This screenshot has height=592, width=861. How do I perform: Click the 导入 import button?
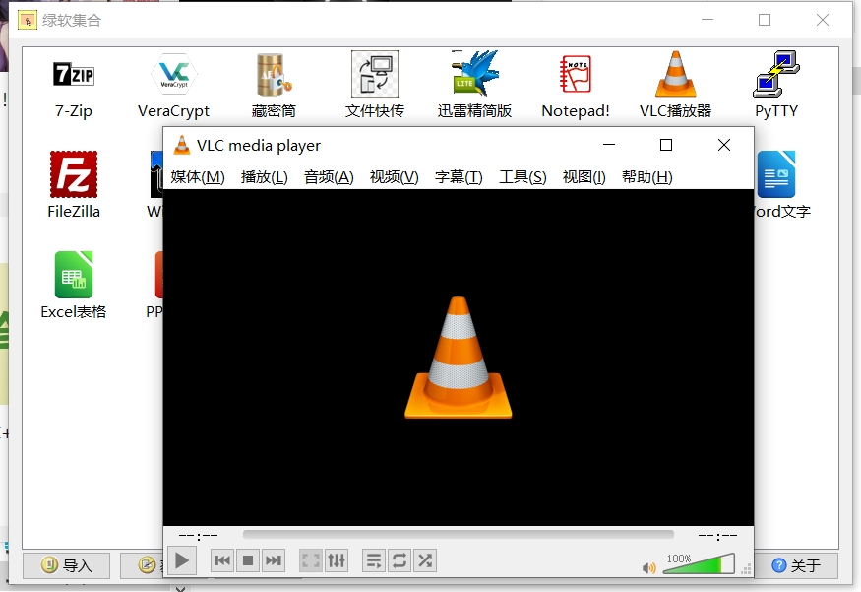tap(67, 565)
